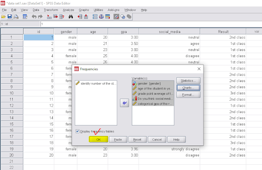
Task: Select row header number 1
Action: click(x=12, y=37)
